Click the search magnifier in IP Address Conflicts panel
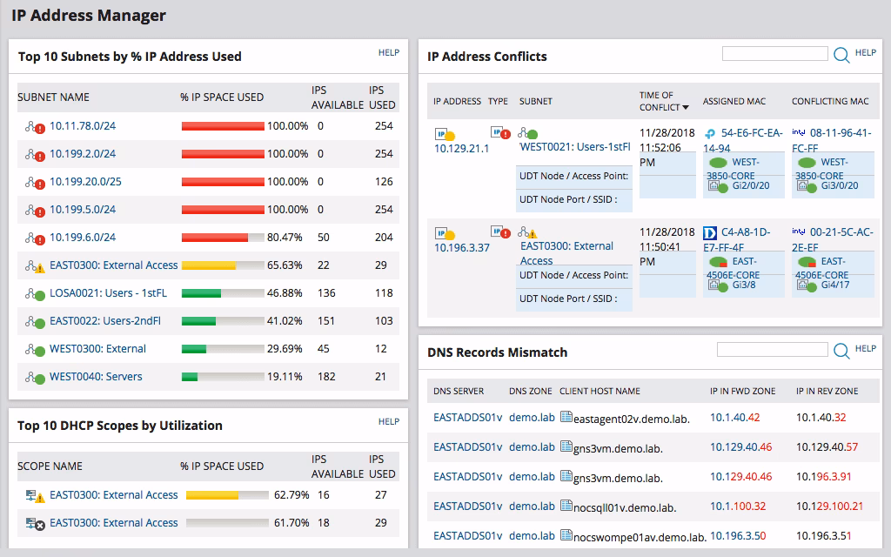This screenshot has height=557, width=891. pyautogui.click(x=841, y=54)
